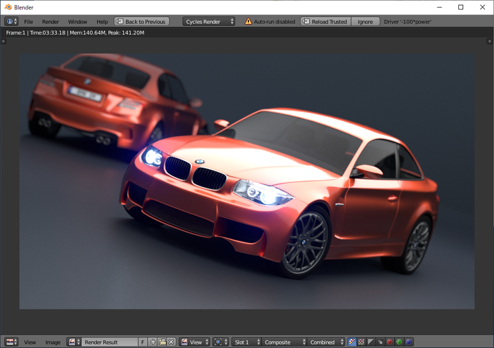This screenshot has width=494, height=348.
Task: Toggle the blue channel display
Action: tap(409, 342)
